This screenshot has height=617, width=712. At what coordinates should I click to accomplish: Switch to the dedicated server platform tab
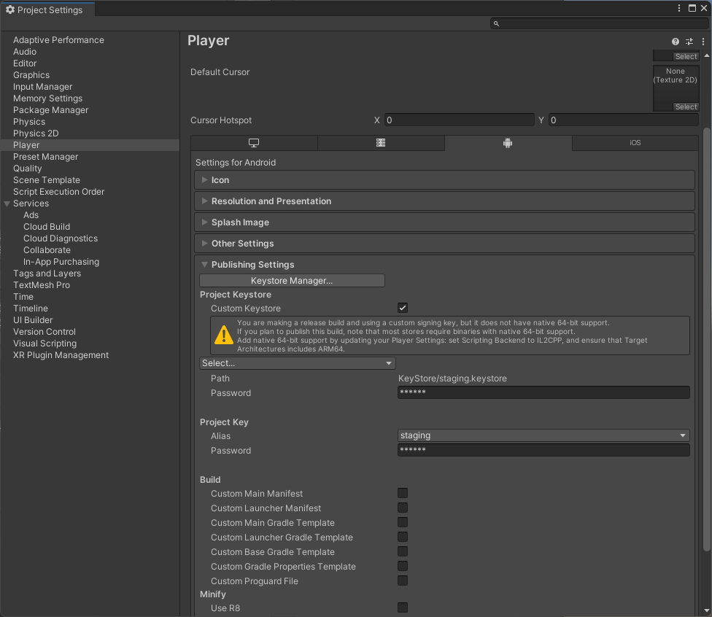[x=381, y=143]
